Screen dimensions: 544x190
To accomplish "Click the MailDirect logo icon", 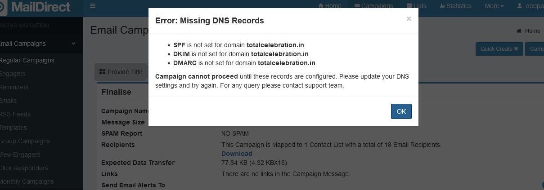I will click(4, 7).
